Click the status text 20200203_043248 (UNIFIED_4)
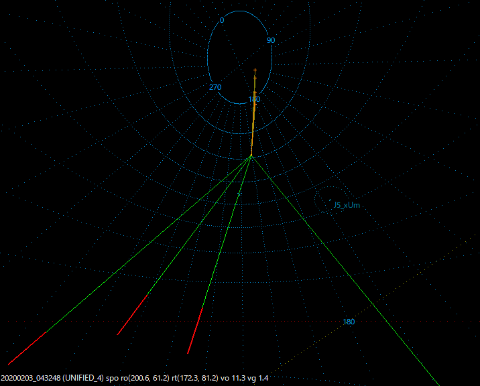This screenshot has width=480, height=386. pyautogui.click(x=52, y=378)
